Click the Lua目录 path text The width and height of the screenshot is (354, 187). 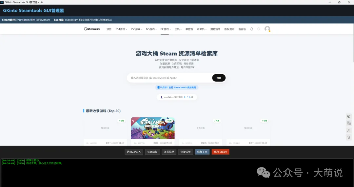(x=83, y=20)
